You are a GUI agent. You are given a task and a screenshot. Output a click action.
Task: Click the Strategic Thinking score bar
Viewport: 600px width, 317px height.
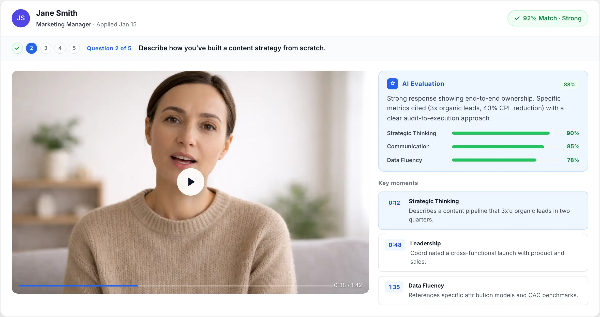pyautogui.click(x=501, y=133)
